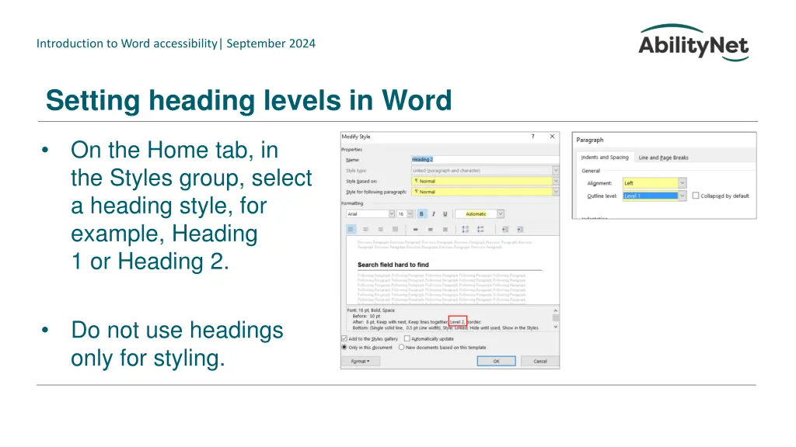Image resolution: width=796 pixels, height=447 pixels.
Task: Click the Search field hard to find preview
Action: click(393, 265)
